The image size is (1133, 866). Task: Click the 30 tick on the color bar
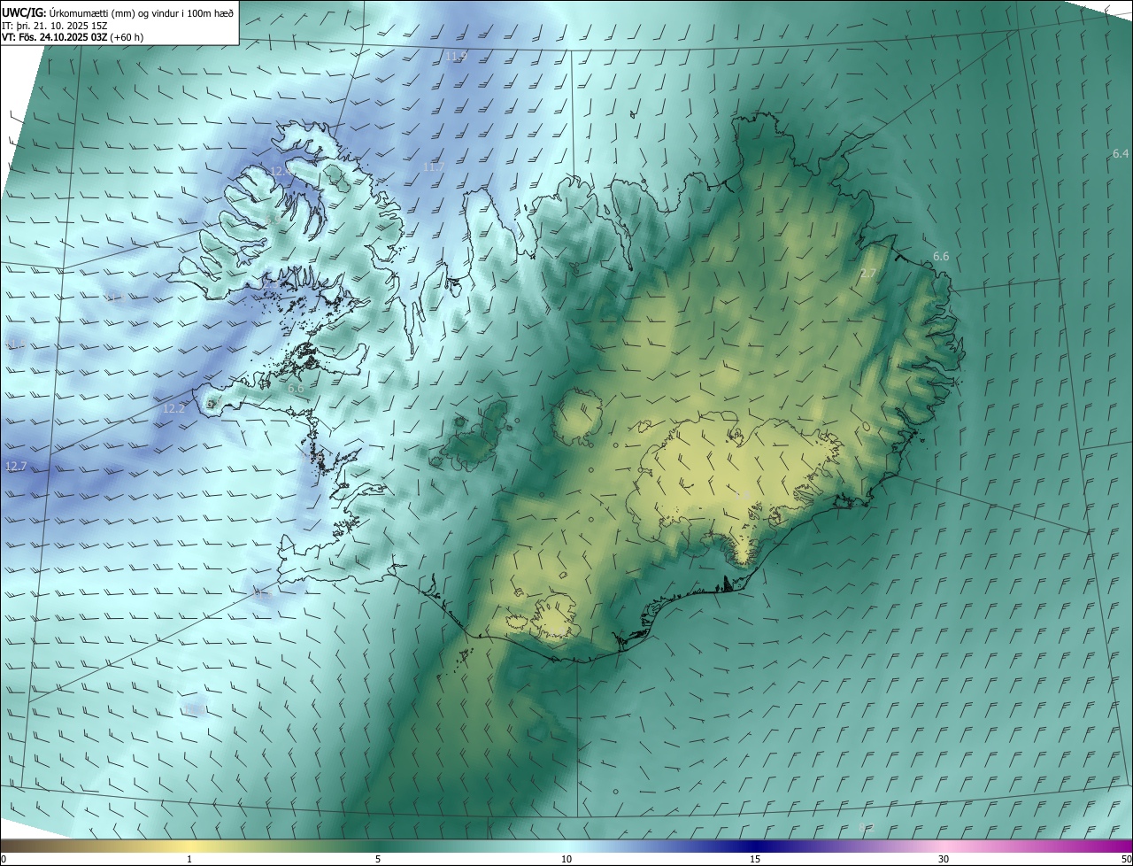tap(944, 859)
